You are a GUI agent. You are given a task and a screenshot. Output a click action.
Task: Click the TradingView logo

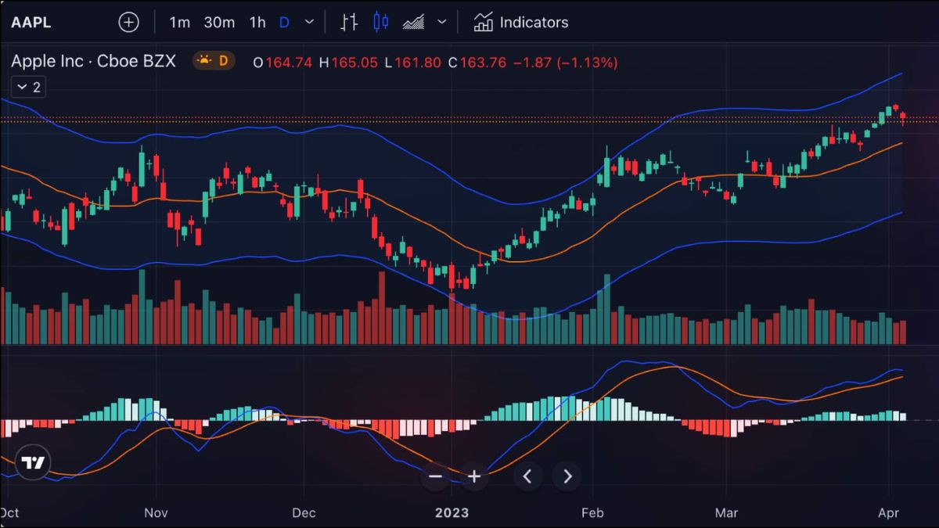coord(33,463)
